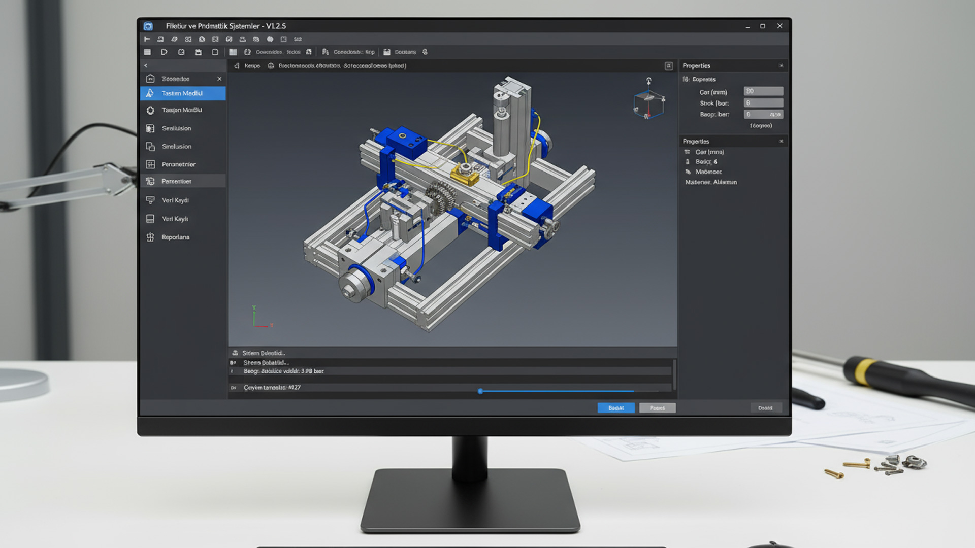Click the Doctors folder toolbar icon
The height and width of the screenshot is (548, 975).
[387, 52]
